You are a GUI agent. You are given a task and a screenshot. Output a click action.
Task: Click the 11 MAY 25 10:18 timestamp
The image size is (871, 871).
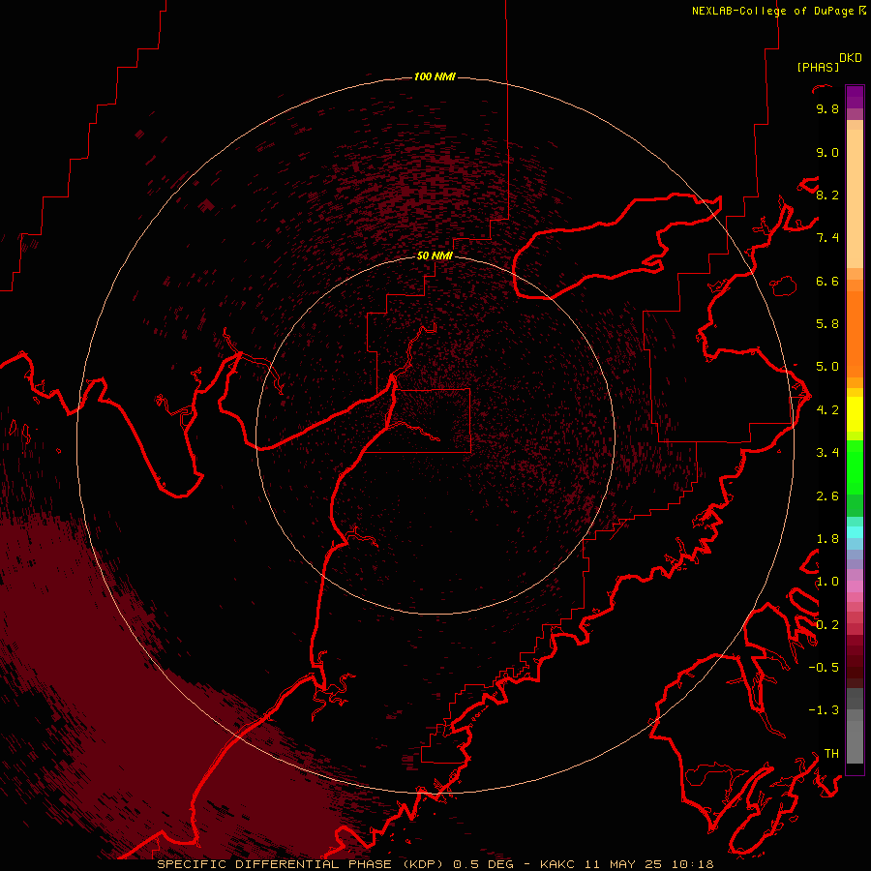(649, 864)
